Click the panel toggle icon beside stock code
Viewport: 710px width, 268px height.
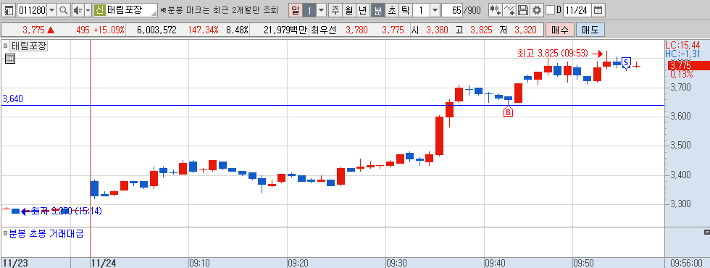[9, 10]
